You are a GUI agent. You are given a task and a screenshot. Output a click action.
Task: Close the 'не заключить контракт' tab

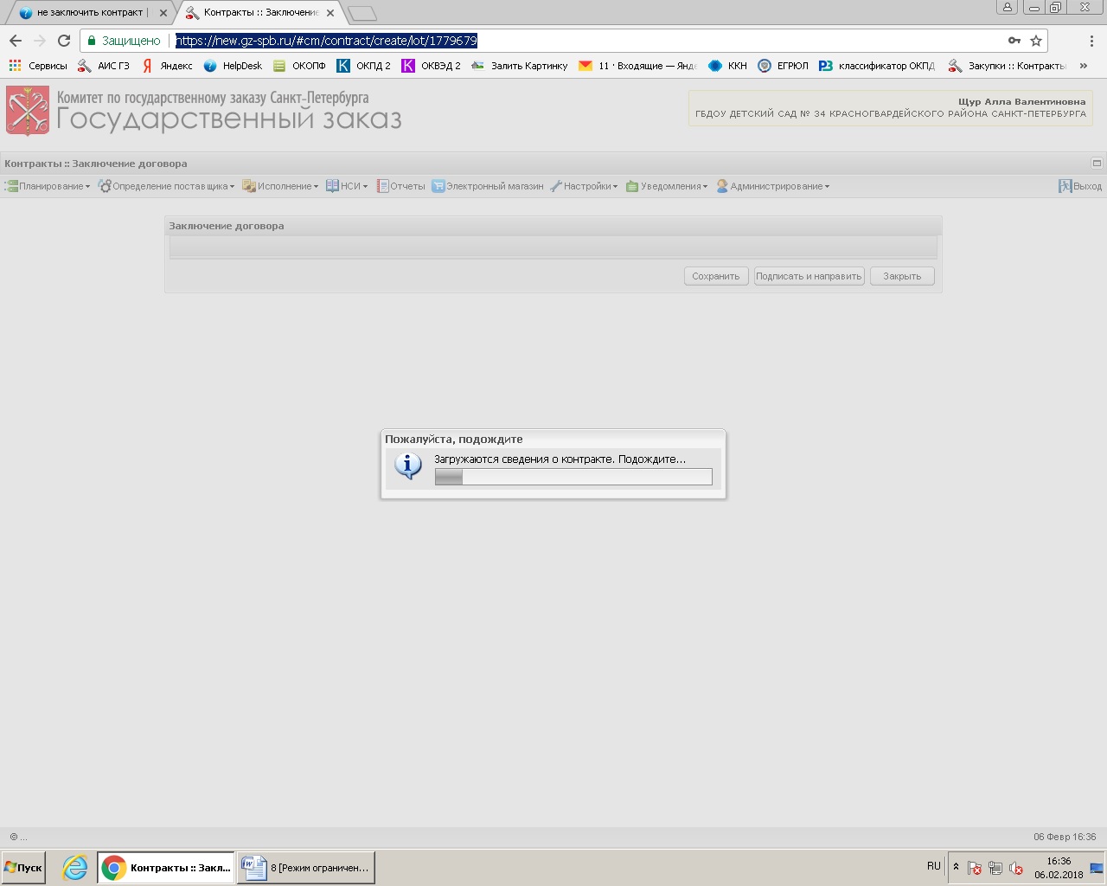click(163, 13)
